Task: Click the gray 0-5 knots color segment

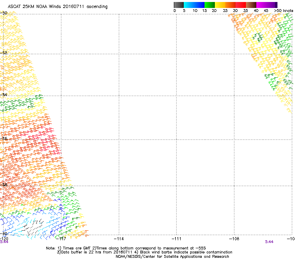Action: click(179, 5)
